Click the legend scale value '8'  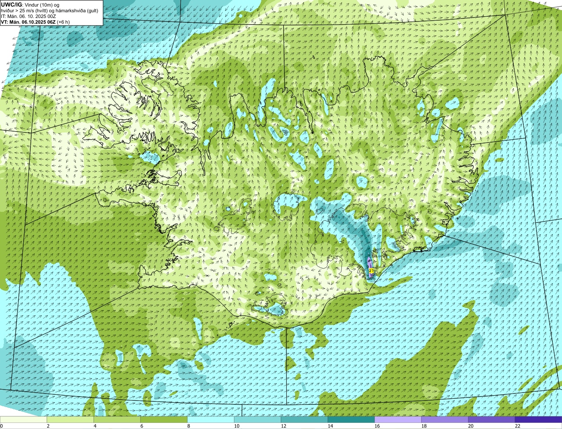[188, 426]
